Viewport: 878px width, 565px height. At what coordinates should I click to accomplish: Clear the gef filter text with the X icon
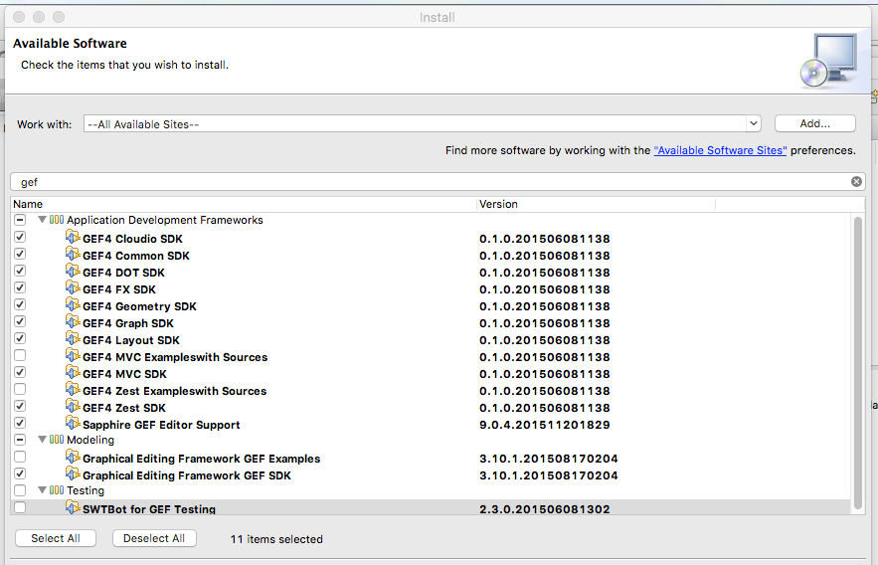point(856,182)
